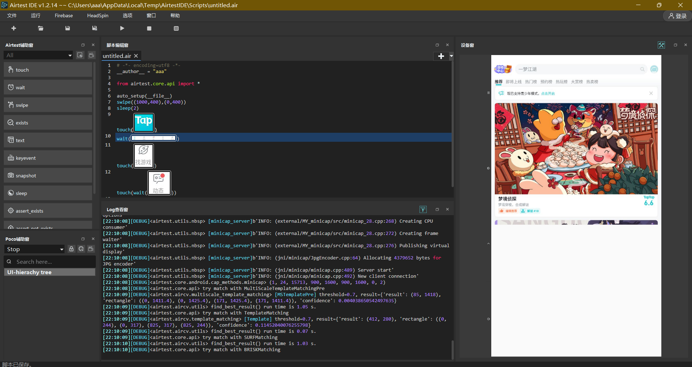This screenshot has height=367, width=692.
Task: Float the Airtest assistant panel
Action: pos(83,45)
